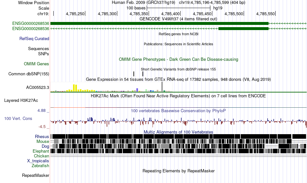Click the second ENSG00000268536 gene label
This screenshot has height=183, width=307.
31,28
